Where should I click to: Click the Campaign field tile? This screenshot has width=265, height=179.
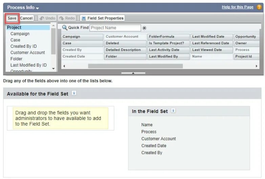82,37
